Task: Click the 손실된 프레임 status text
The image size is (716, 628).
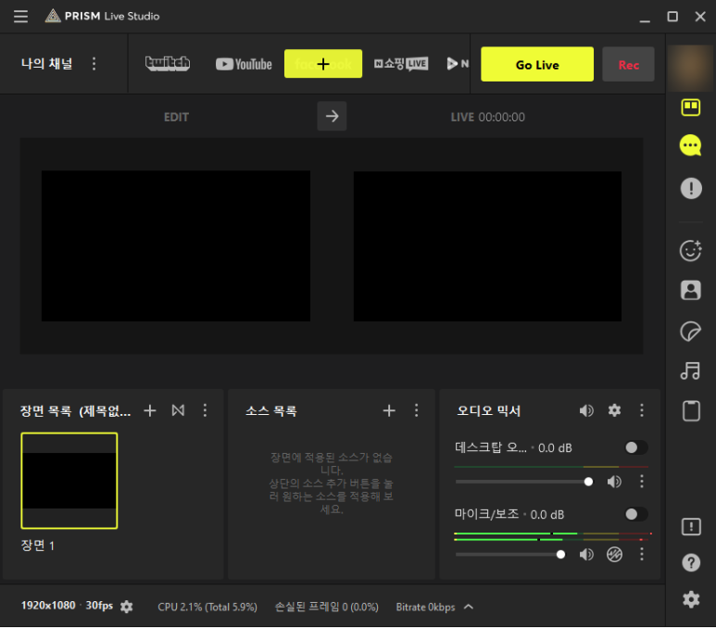Action: tap(326, 607)
